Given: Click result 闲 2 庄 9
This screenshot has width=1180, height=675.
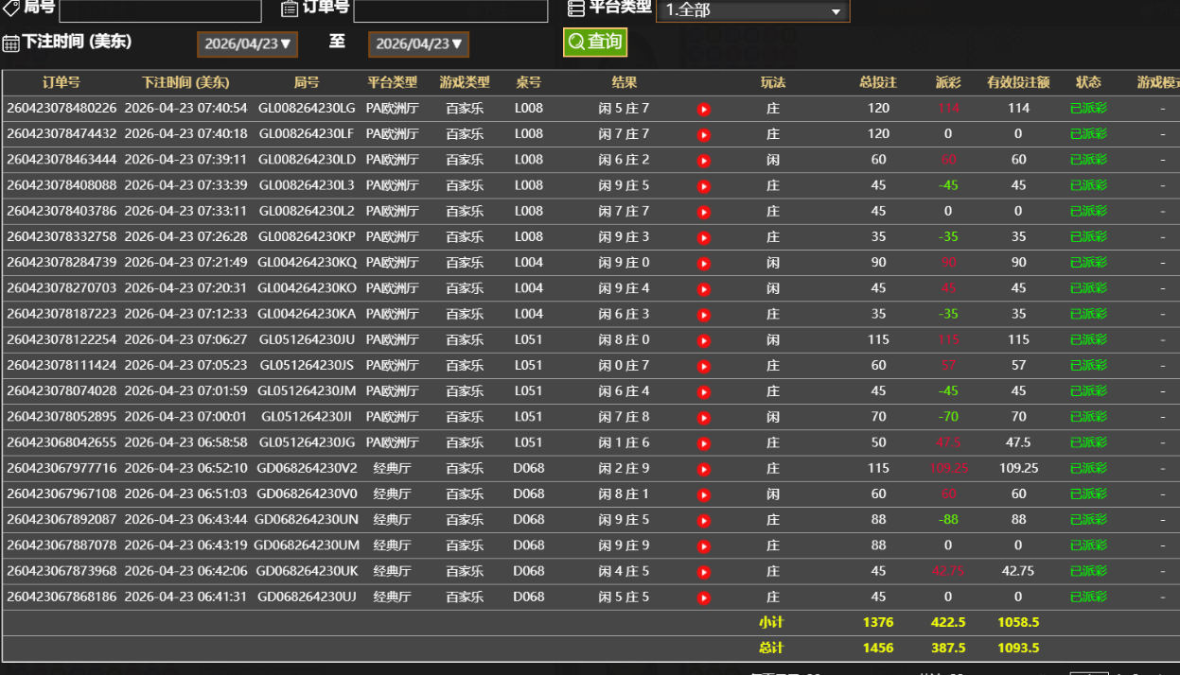Looking at the screenshot, I should [625, 468].
